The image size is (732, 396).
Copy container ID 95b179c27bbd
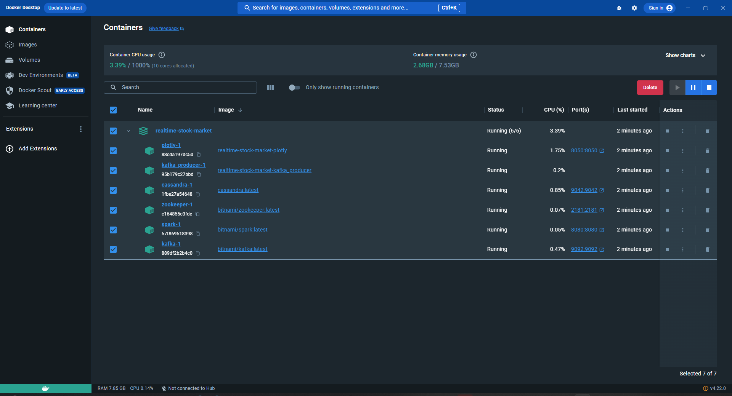point(199,174)
